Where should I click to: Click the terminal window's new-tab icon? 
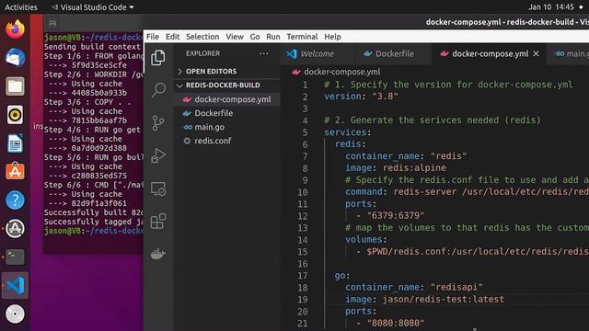point(52,23)
